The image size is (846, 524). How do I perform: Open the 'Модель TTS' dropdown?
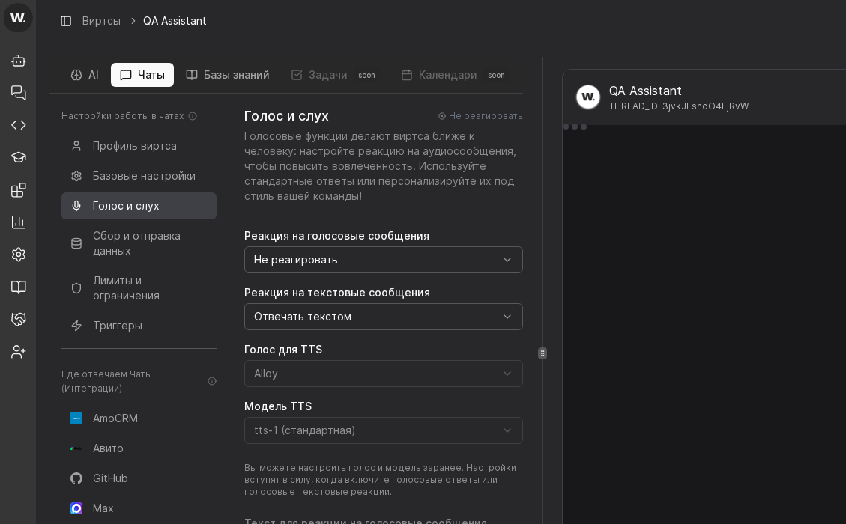click(383, 430)
